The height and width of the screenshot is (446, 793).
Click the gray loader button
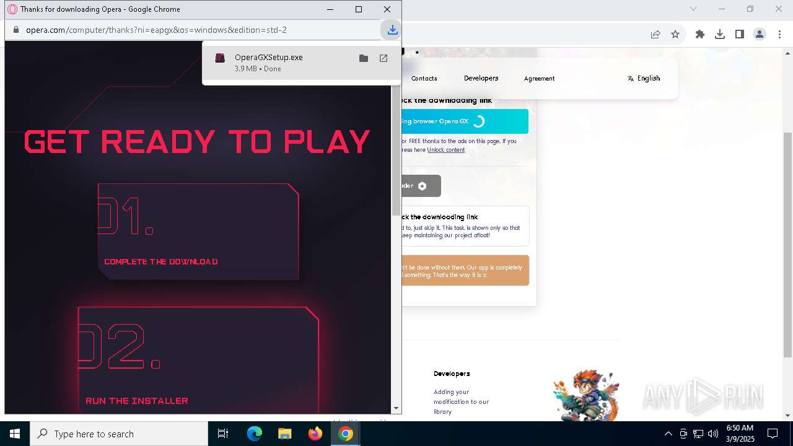pos(421,186)
